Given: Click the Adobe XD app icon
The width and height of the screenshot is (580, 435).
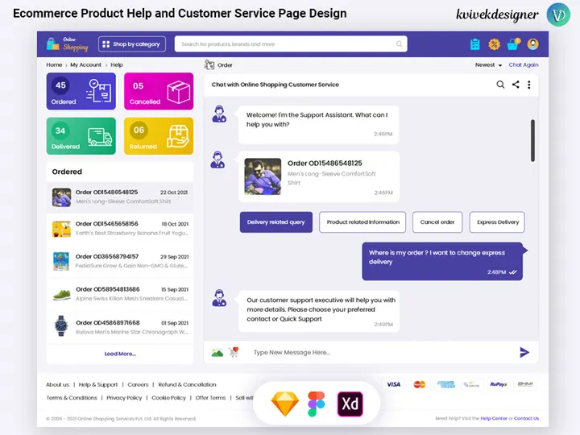Looking at the screenshot, I should pyautogui.click(x=350, y=404).
